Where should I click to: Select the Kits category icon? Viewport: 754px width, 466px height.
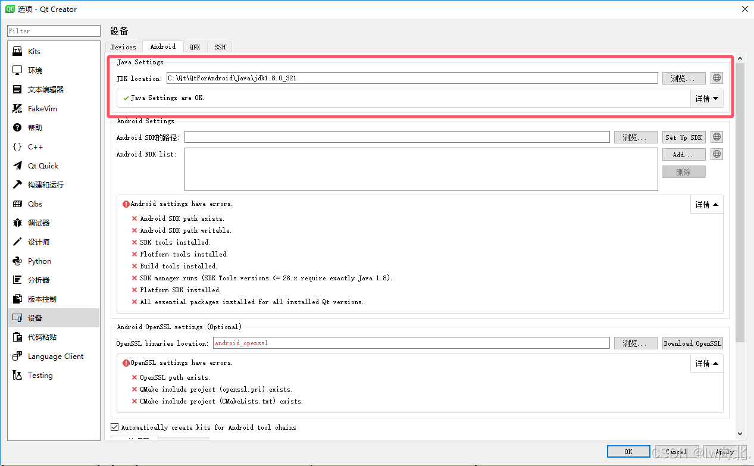pos(17,52)
